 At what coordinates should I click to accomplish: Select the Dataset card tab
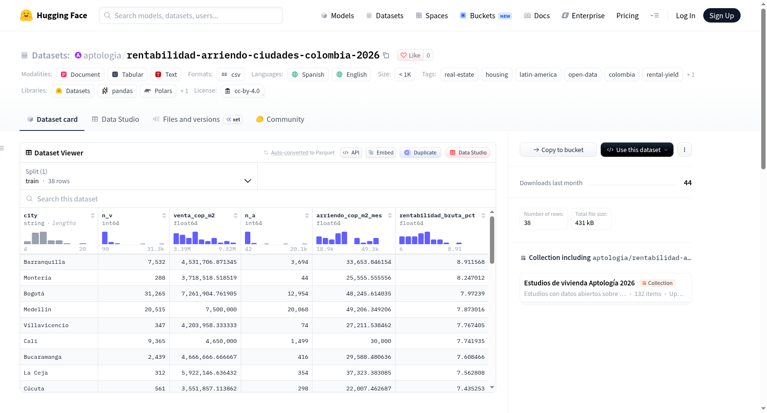pyautogui.click(x=52, y=119)
